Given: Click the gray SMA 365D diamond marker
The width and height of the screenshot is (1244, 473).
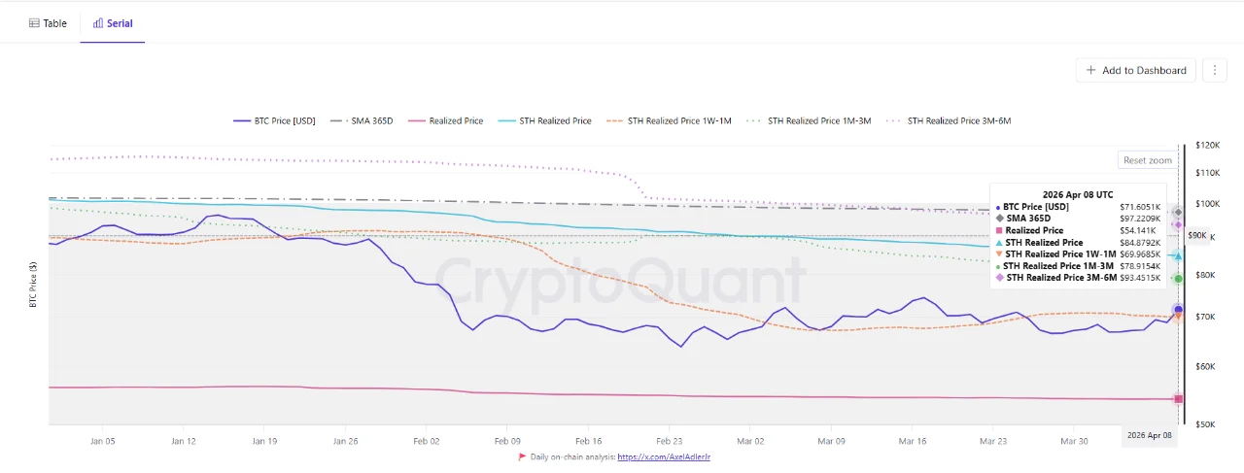Looking at the screenshot, I should tap(1178, 212).
